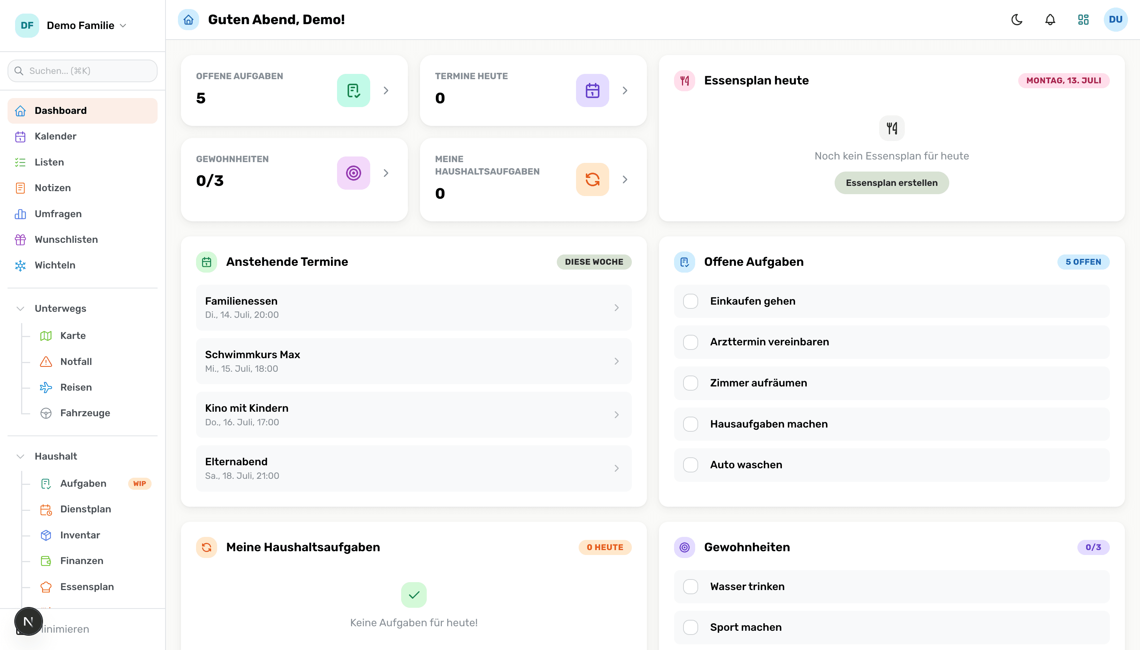The image size is (1140, 650).
Task: Go to Notizen in the sidebar
Action: pyautogui.click(x=83, y=188)
